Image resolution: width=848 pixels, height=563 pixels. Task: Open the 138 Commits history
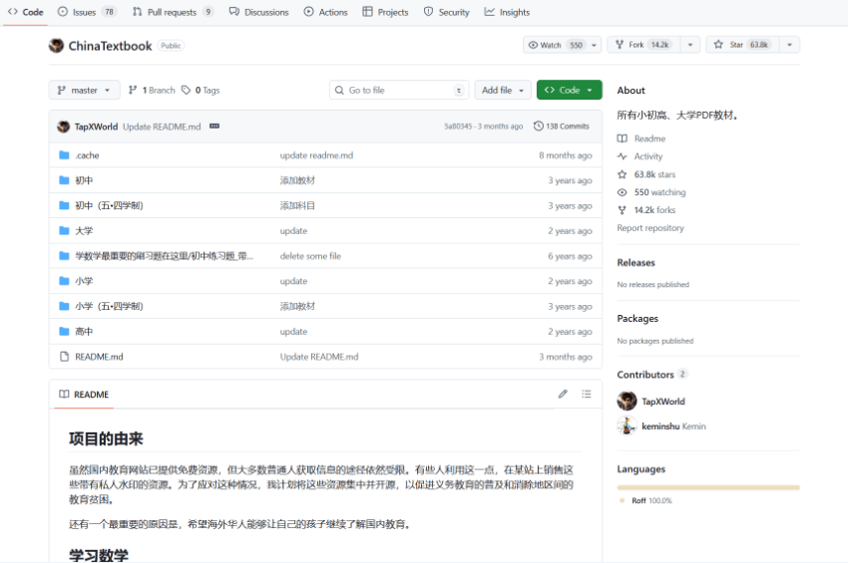tap(562, 126)
